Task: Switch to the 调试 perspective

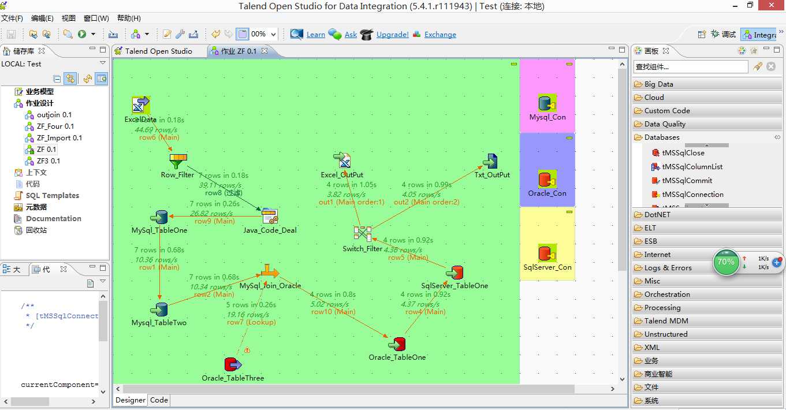Action: pos(723,35)
